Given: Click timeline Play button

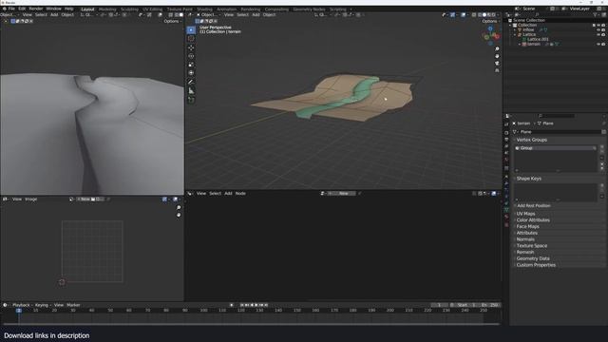Looking at the screenshot, I should tap(256, 305).
